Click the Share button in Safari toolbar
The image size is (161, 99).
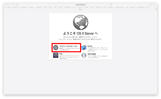[151, 4]
